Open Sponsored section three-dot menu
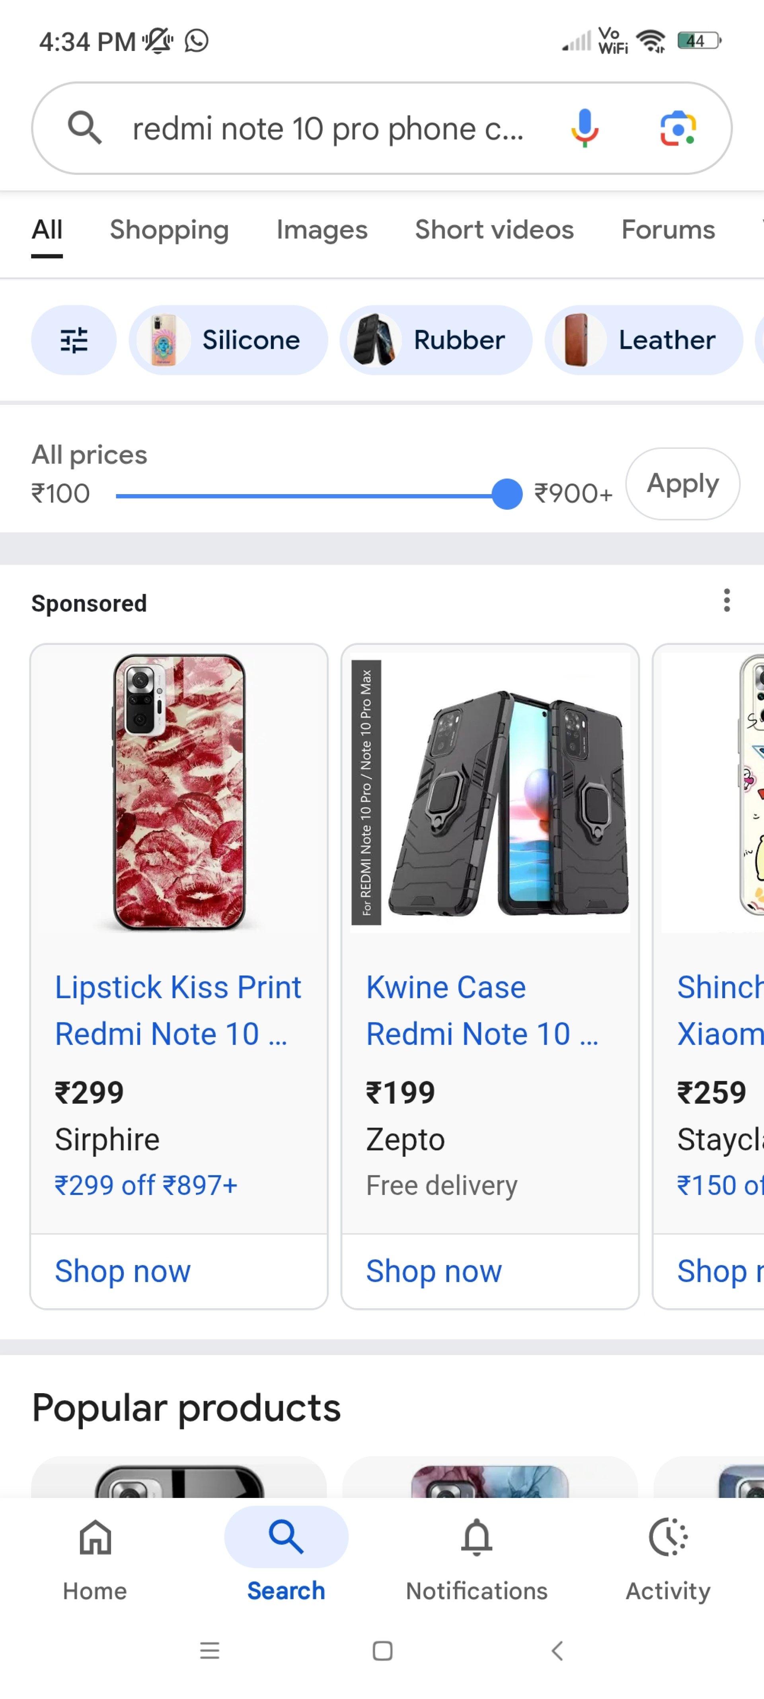Image resolution: width=764 pixels, height=1699 pixels. point(727,600)
